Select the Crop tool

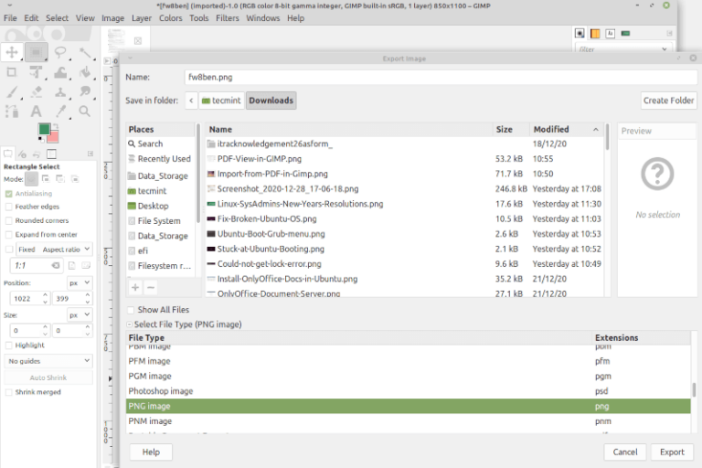point(12,72)
